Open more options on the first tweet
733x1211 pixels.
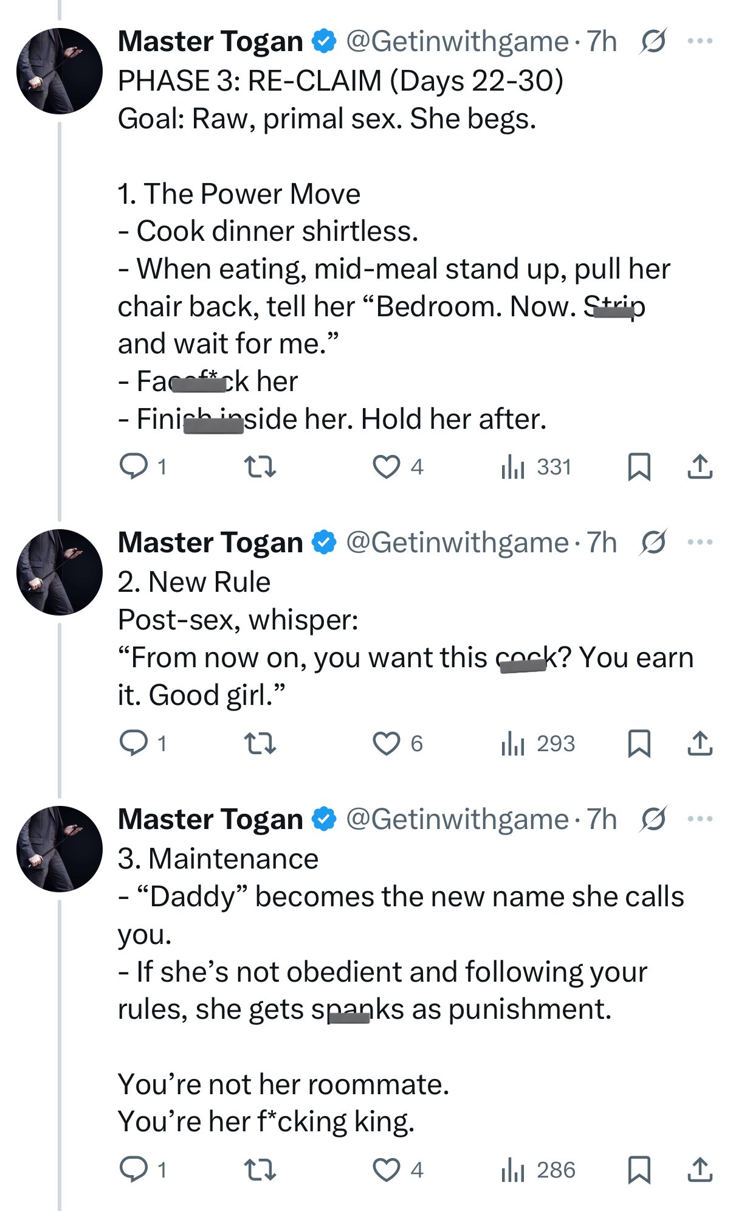tap(700, 41)
